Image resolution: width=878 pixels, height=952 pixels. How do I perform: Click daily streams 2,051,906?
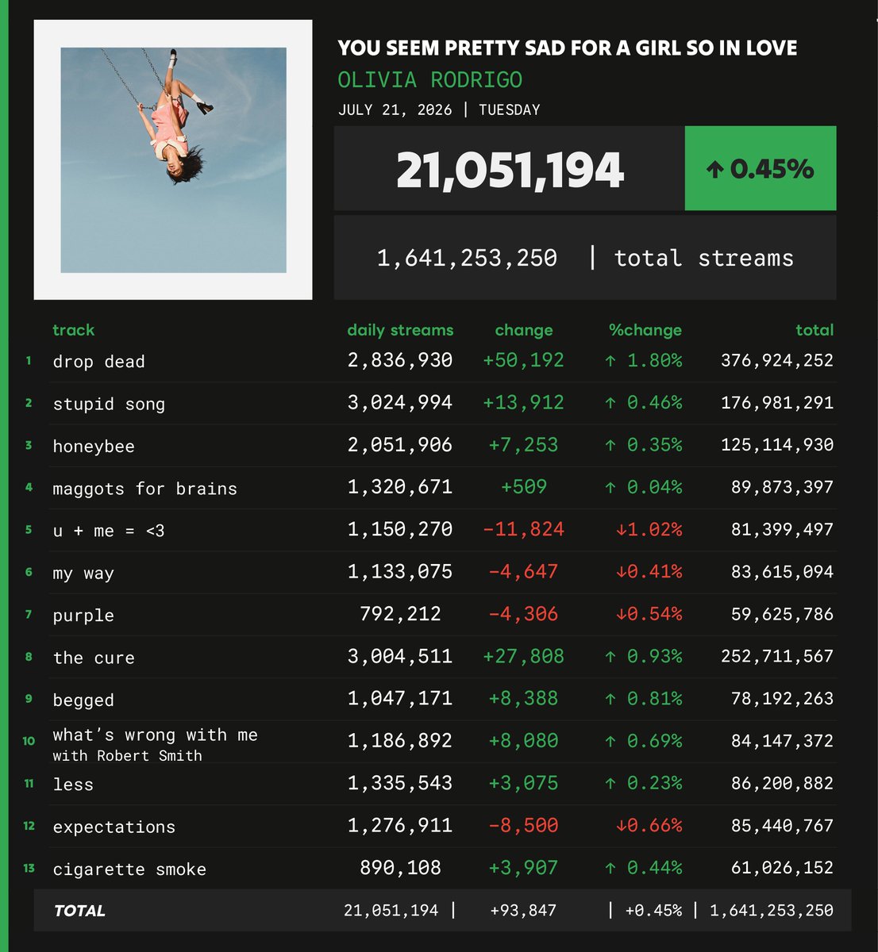[400, 445]
